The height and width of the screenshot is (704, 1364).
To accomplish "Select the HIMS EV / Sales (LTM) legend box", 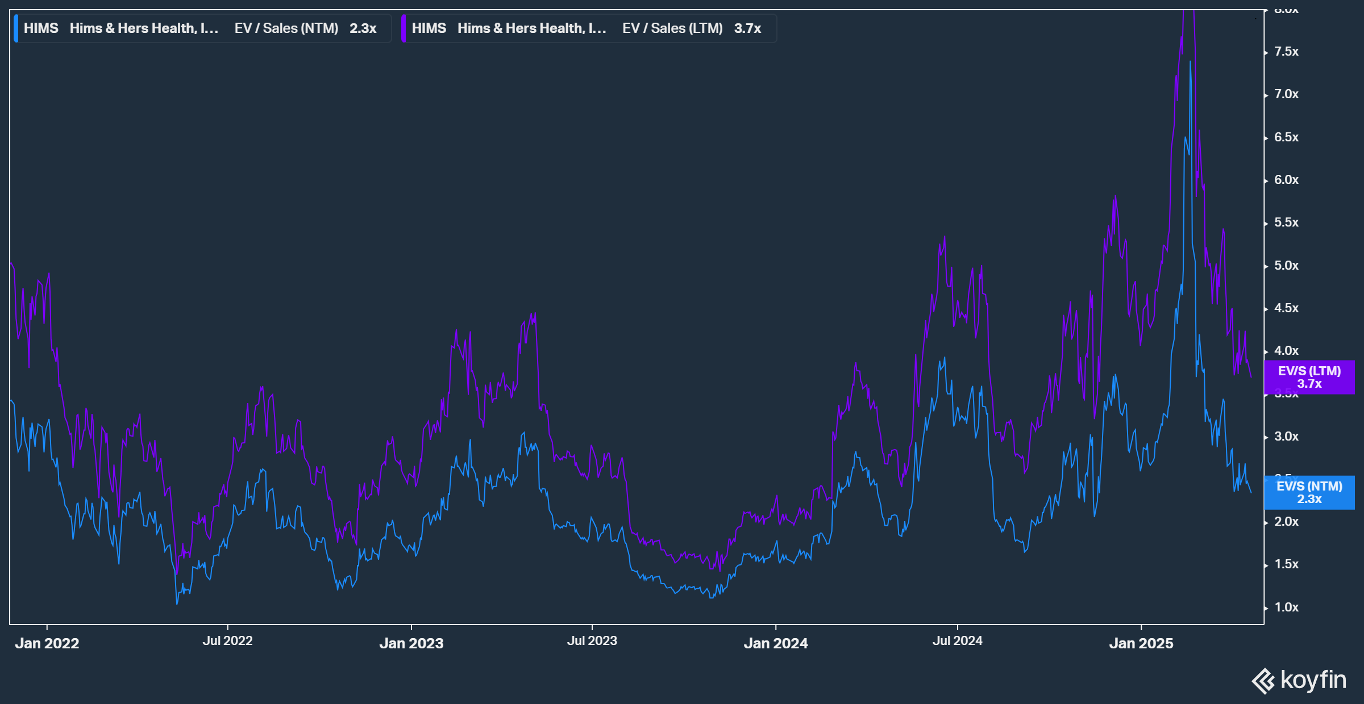I will coord(589,28).
